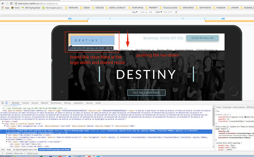Open the #fff color swatch
This screenshot has height=157, width=254.
click(x=227, y=150)
